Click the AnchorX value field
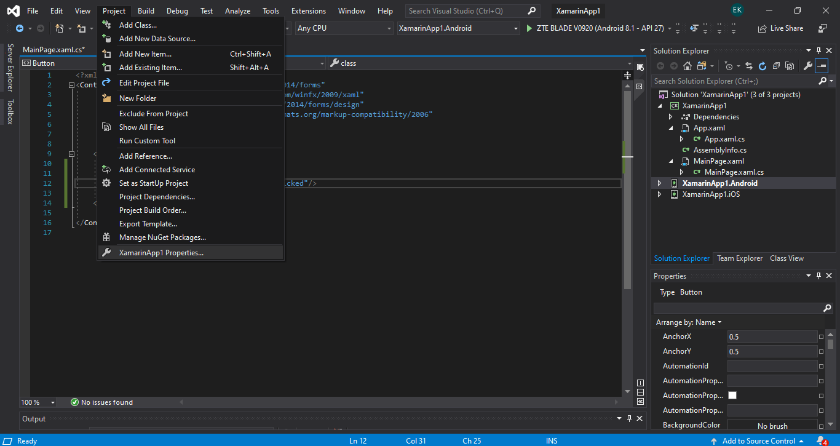The width and height of the screenshot is (840, 446). pyautogui.click(x=772, y=337)
